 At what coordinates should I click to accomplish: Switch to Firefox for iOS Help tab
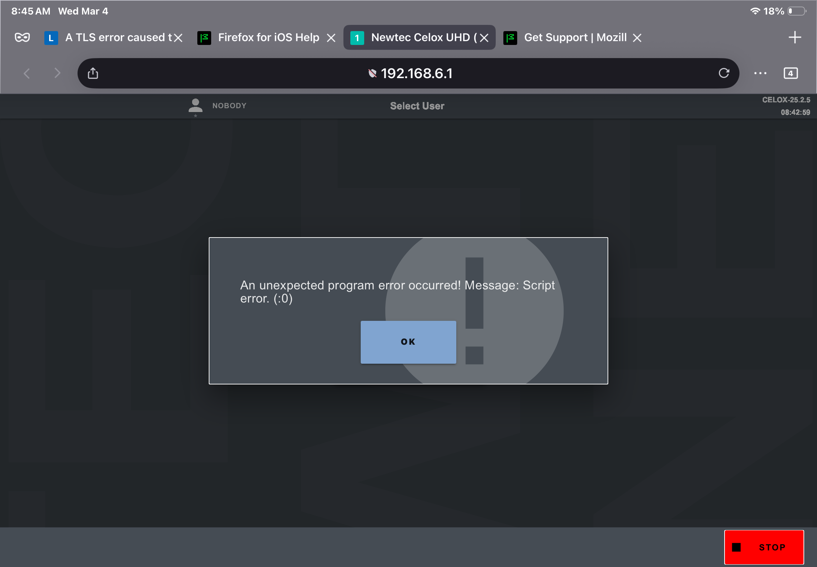click(263, 37)
